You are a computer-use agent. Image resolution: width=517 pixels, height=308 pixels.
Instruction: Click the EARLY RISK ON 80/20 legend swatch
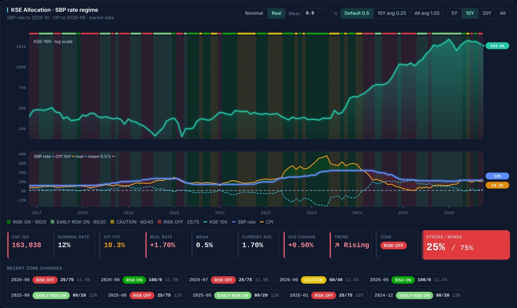pos(52,222)
